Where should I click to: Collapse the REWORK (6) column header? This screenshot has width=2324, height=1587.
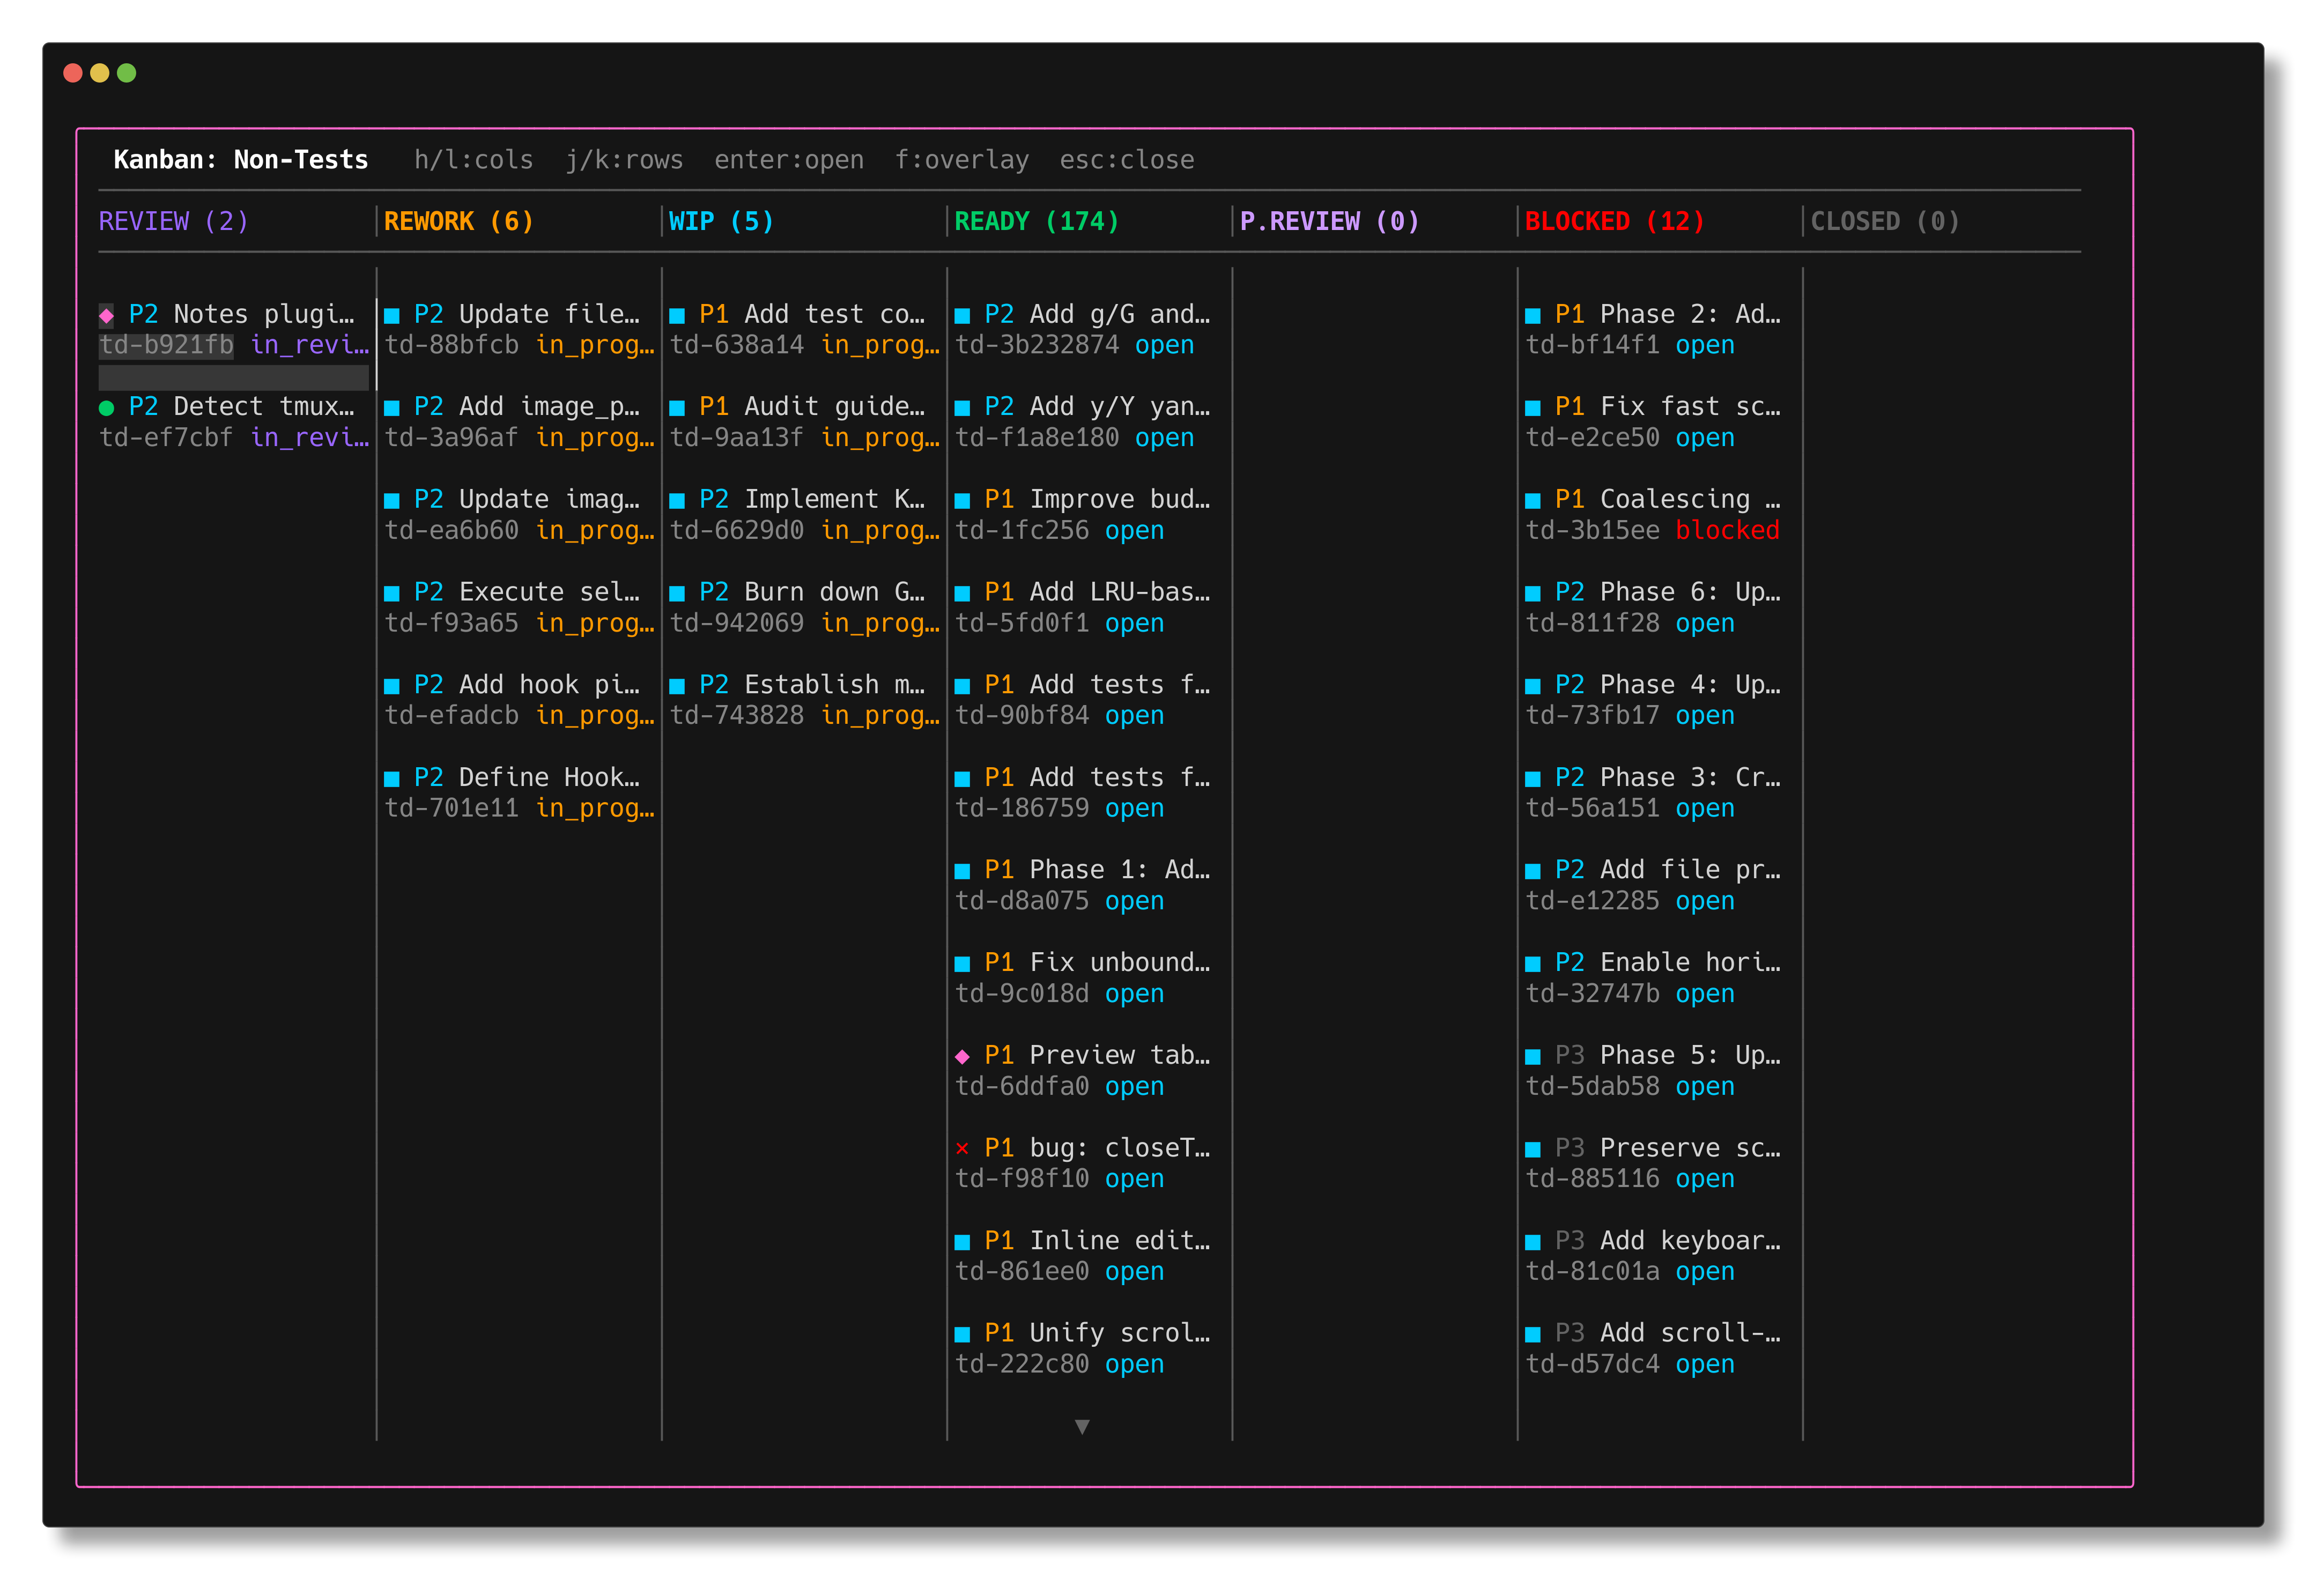click(x=458, y=221)
